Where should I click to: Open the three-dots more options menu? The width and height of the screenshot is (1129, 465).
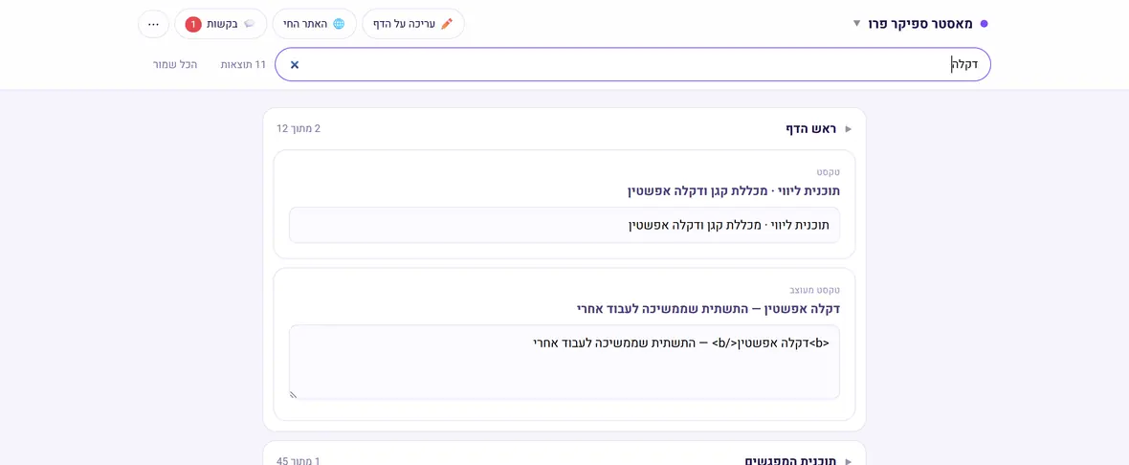153,24
